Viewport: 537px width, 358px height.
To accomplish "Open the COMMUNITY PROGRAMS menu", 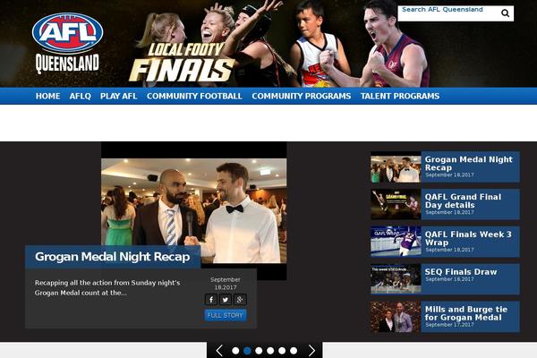I will [302, 97].
